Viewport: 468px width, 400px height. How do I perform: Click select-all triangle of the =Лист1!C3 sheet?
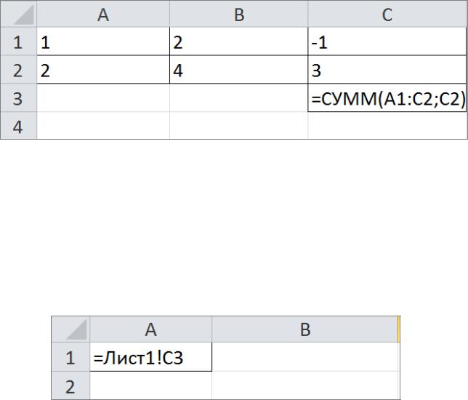pos(70,329)
